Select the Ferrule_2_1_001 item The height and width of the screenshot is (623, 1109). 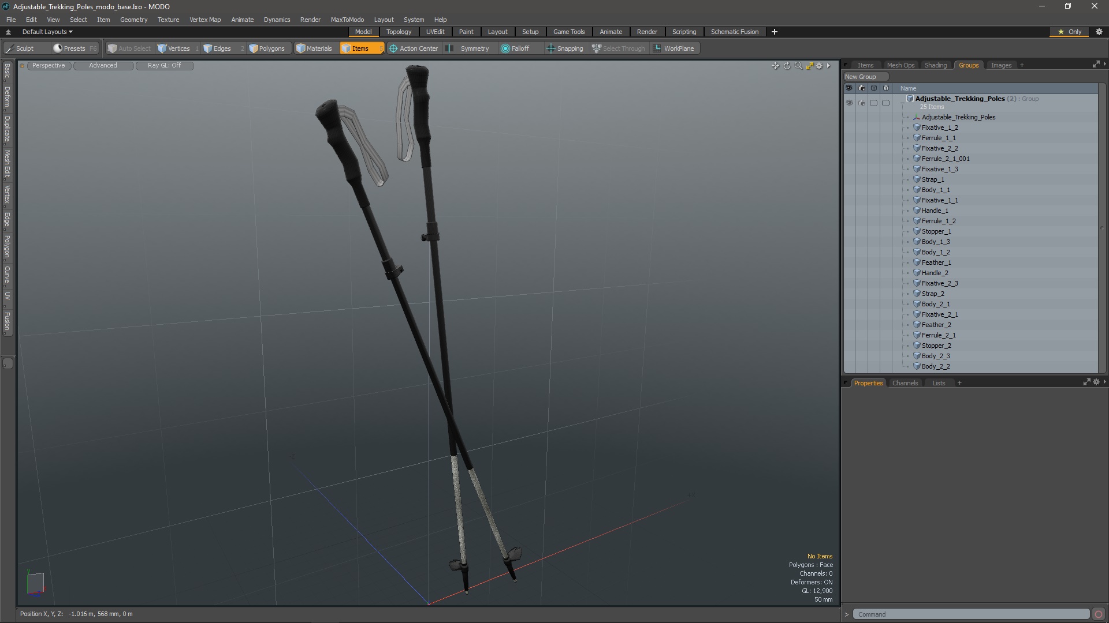(x=946, y=159)
